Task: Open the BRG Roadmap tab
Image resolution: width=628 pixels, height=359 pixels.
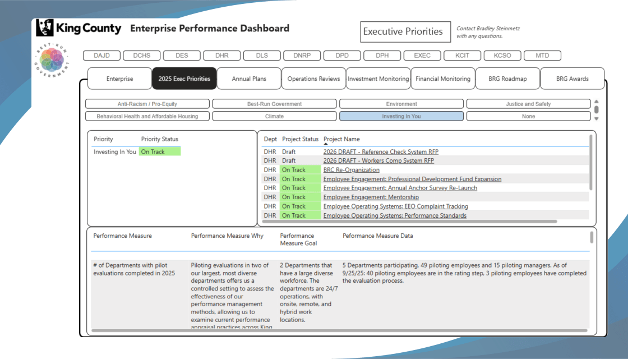Action: (x=508, y=79)
